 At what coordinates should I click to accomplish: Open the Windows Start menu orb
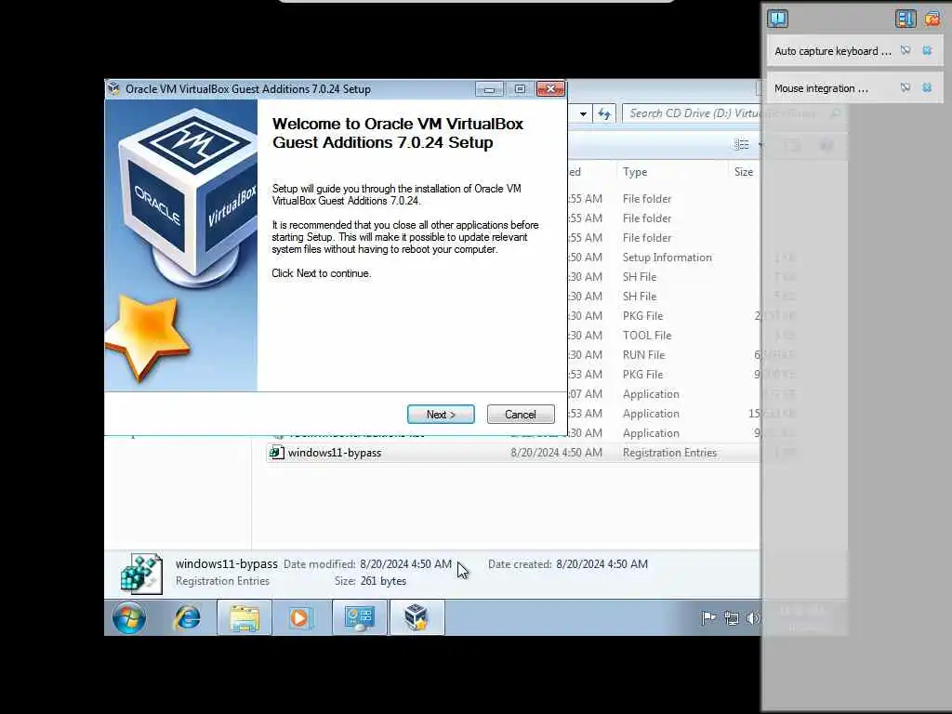(129, 617)
